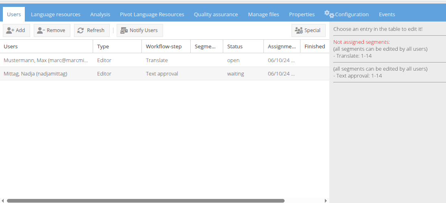Go to the Quality assurance tab
The height and width of the screenshot is (203, 446).
pyautogui.click(x=215, y=14)
